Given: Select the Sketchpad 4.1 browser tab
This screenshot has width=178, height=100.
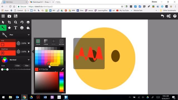Looking at the screenshot, I should 42,2.
